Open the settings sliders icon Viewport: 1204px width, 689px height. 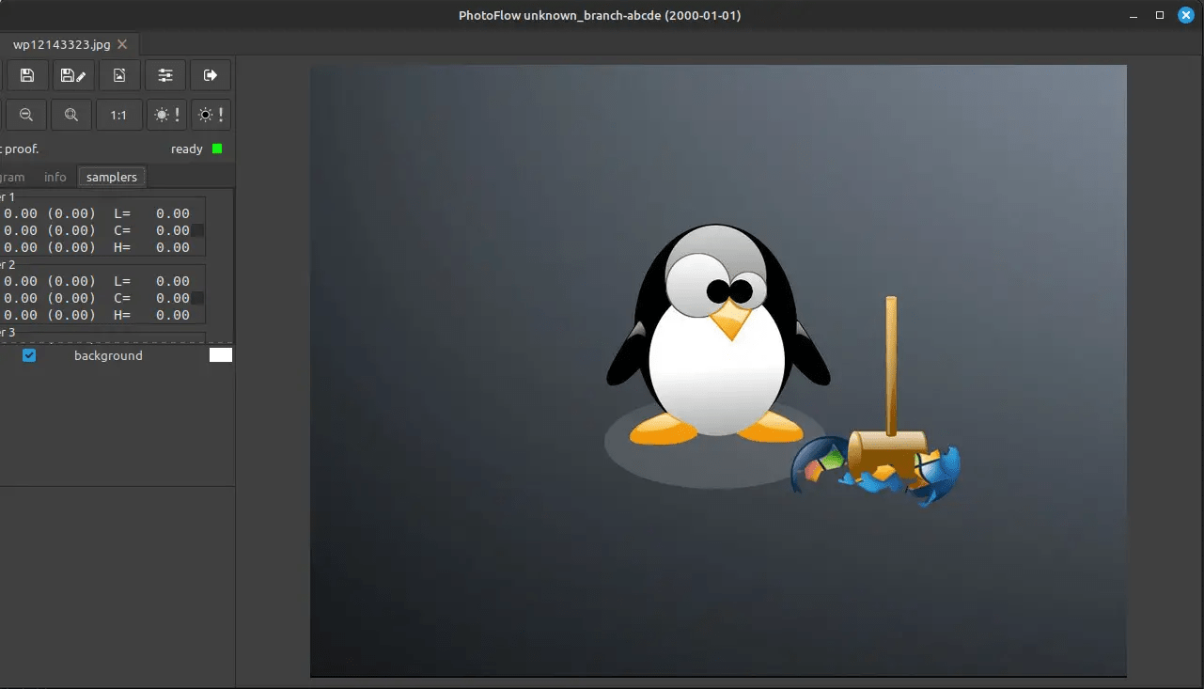click(165, 75)
